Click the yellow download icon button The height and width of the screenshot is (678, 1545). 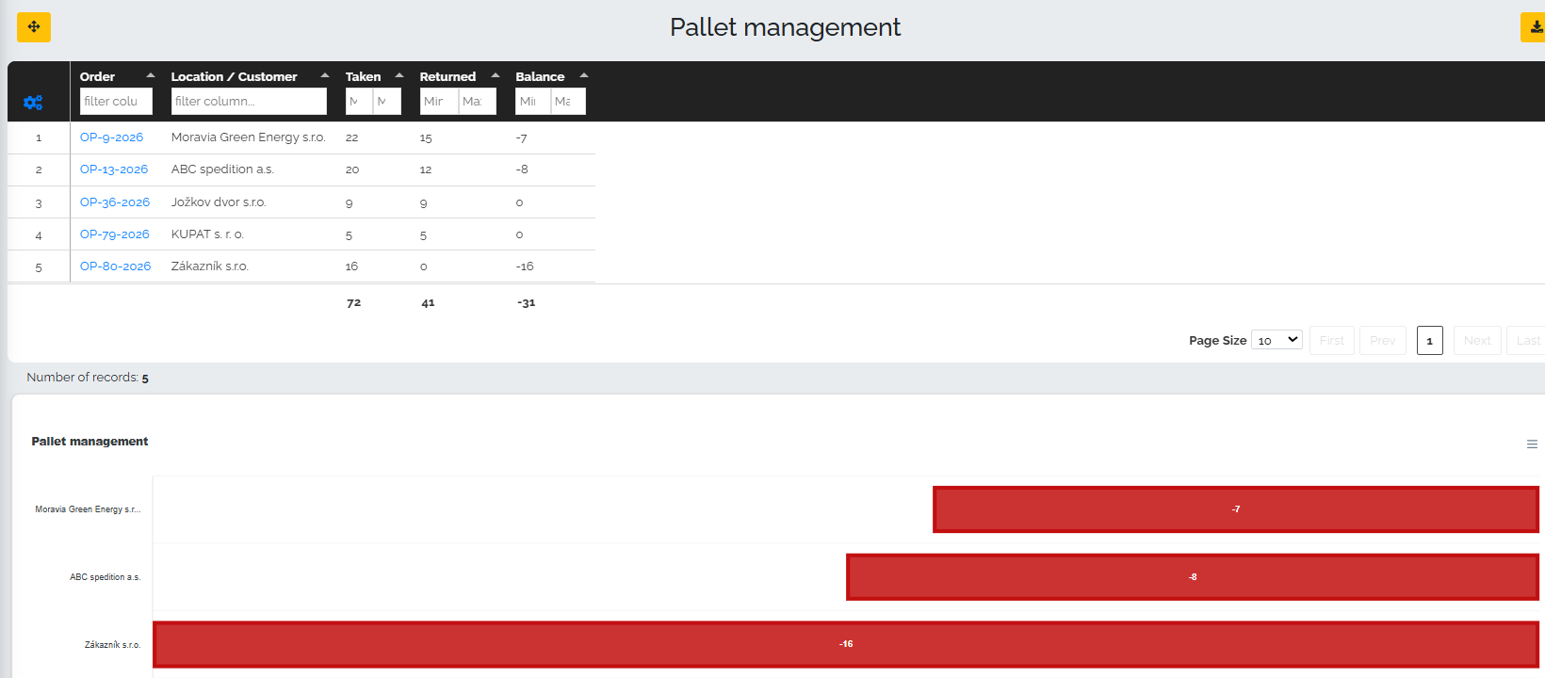pos(1534,27)
